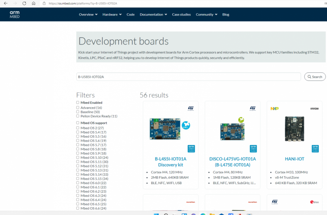Click the Mbed Enabled badge on DISCO-L475VG-IOT01A card
327x215 pixels.
tap(253, 149)
